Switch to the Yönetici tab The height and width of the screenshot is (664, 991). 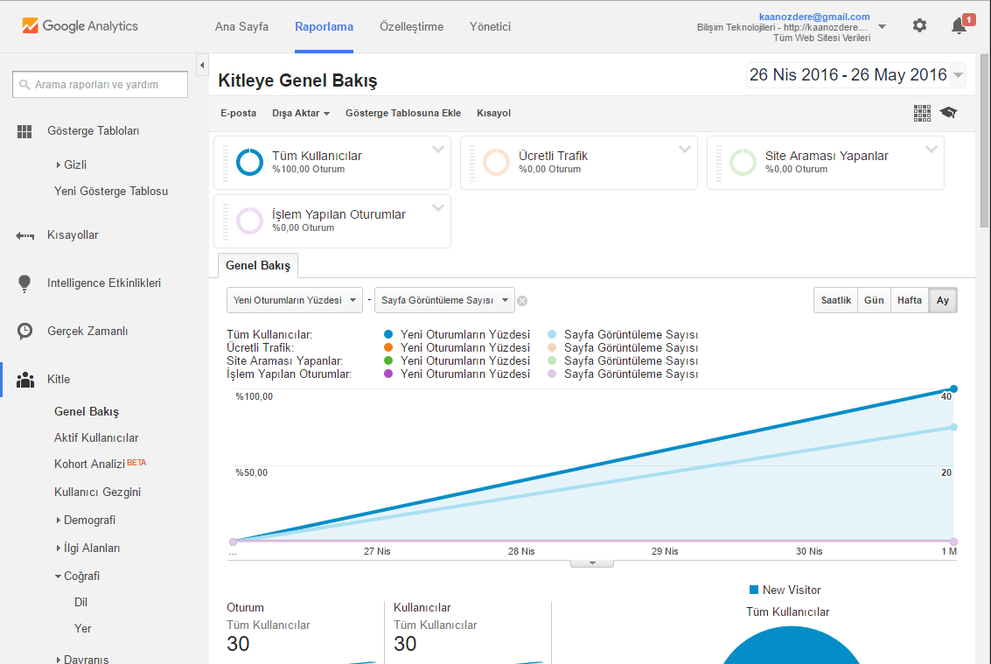coord(490,26)
